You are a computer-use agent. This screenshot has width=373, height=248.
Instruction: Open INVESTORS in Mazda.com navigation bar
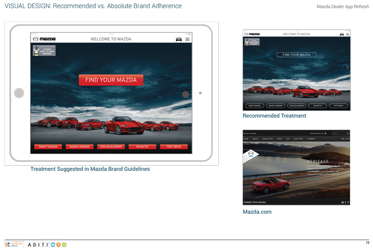click(x=298, y=139)
